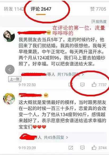
Task: Switch to the 赞 7705 likes tab
Action: click(x=98, y=9)
